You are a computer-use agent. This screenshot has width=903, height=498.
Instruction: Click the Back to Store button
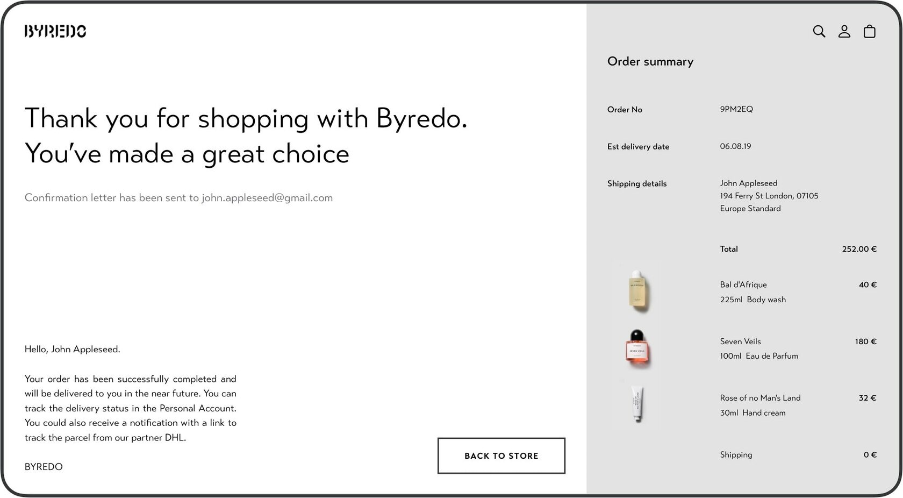tap(501, 456)
